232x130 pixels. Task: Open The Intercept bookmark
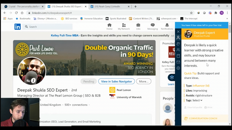click(189, 19)
